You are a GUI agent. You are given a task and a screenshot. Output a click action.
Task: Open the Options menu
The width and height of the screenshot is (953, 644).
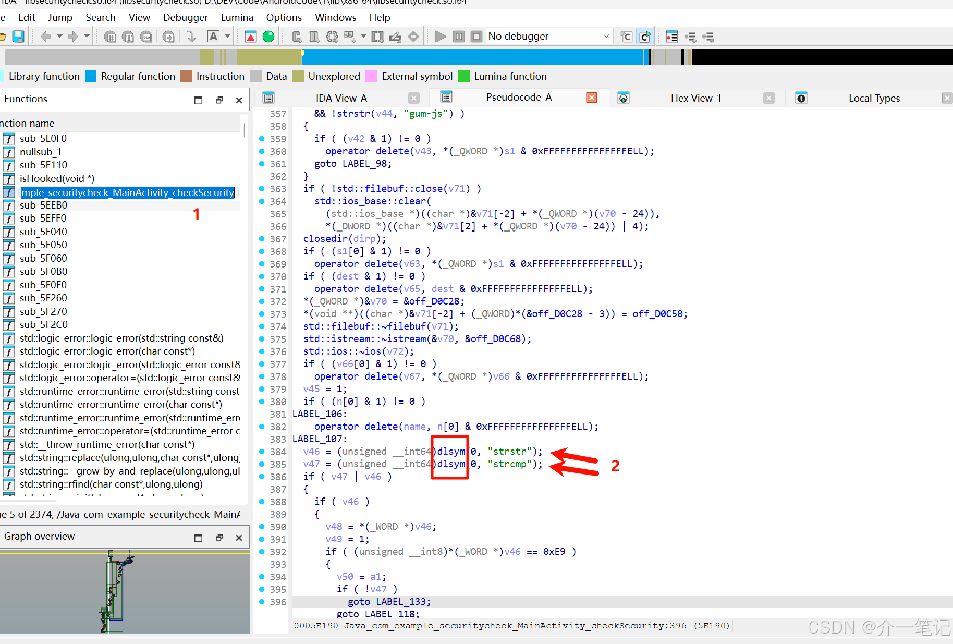tap(284, 17)
